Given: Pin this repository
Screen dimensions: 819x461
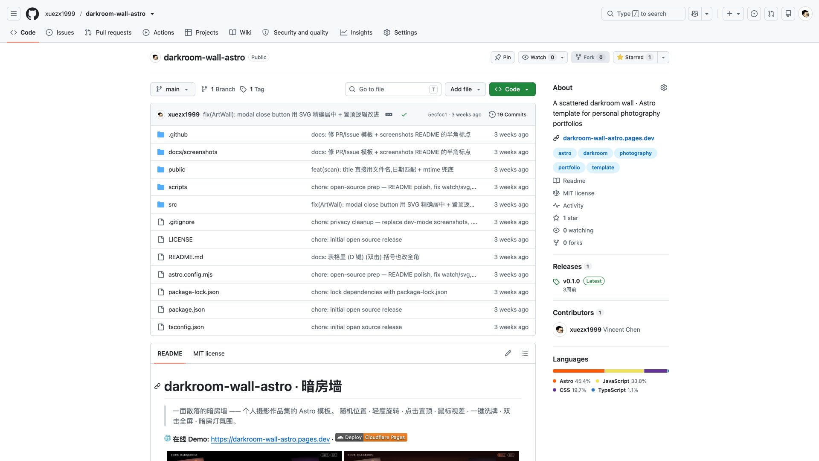Looking at the screenshot, I should 503,57.
